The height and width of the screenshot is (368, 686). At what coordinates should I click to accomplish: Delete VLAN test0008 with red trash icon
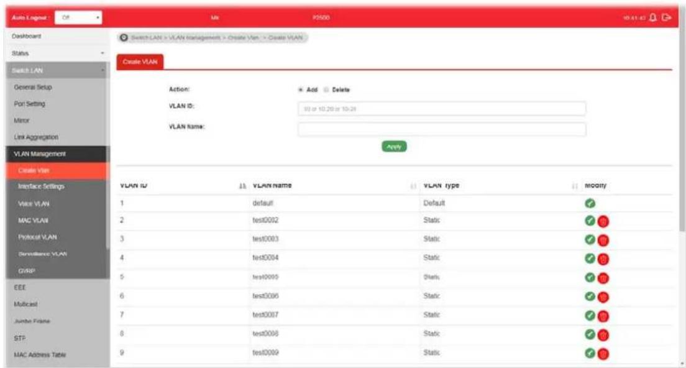pyautogui.click(x=603, y=335)
